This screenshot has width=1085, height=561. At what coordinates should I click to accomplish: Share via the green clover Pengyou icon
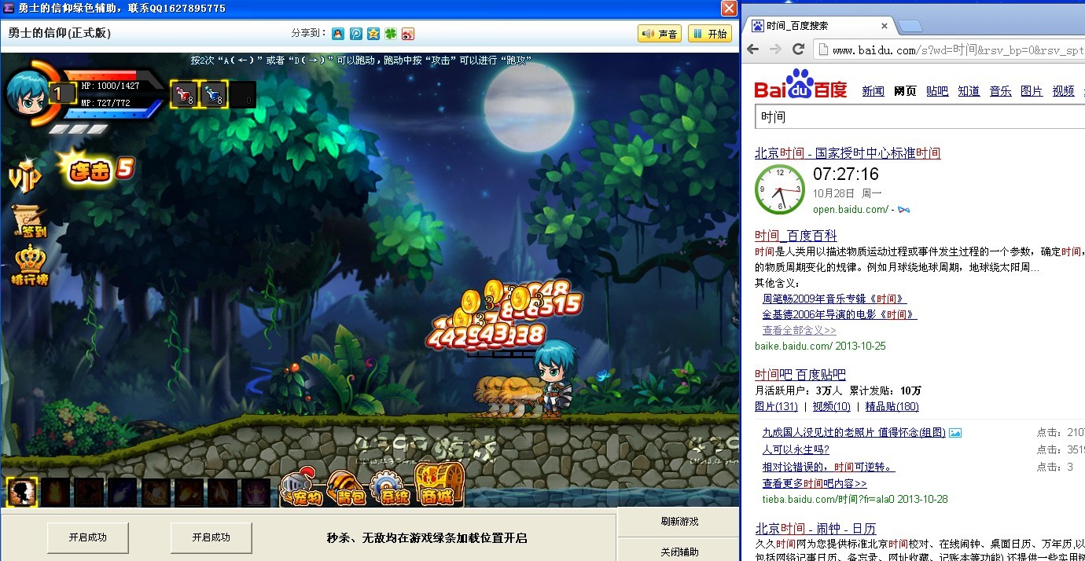[x=390, y=34]
